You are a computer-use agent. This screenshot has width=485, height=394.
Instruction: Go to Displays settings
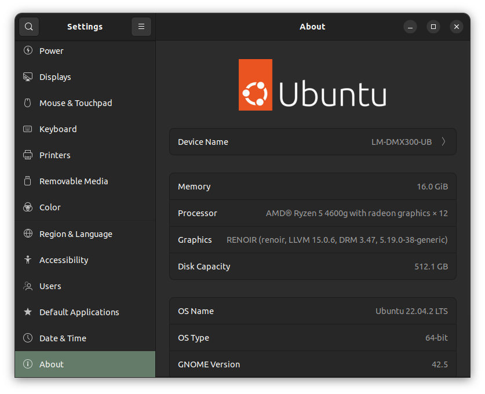pyautogui.click(x=85, y=76)
